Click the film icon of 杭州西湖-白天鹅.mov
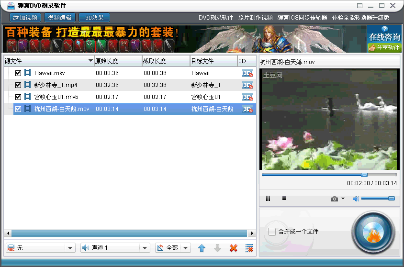 point(27,109)
